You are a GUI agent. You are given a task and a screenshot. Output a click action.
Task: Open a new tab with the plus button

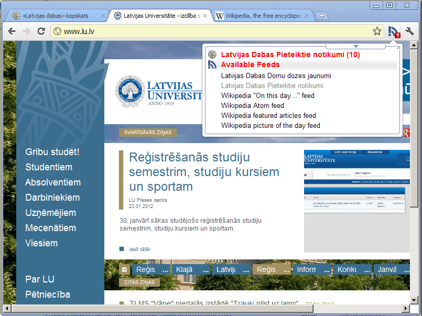322,16
